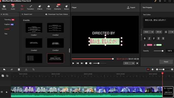Redo the last action
This screenshot has height=98, width=174.
tap(11, 69)
